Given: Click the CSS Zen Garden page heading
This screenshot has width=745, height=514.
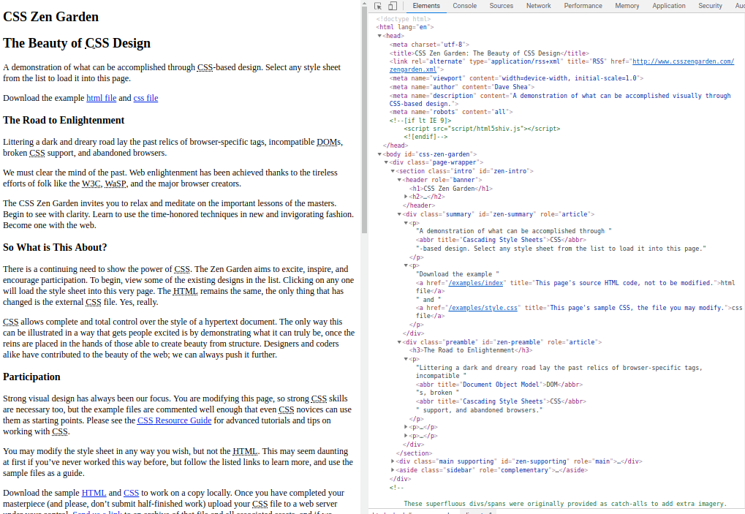Looking at the screenshot, I should pos(51,17).
